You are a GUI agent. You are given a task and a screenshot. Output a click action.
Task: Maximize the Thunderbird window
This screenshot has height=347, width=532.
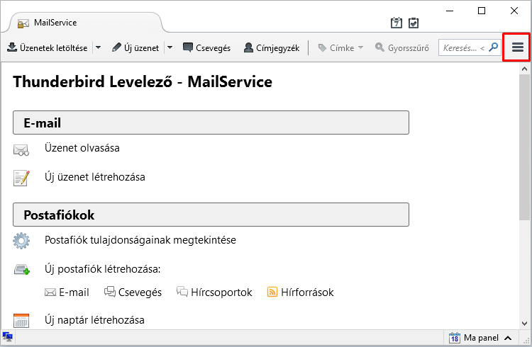pos(482,11)
